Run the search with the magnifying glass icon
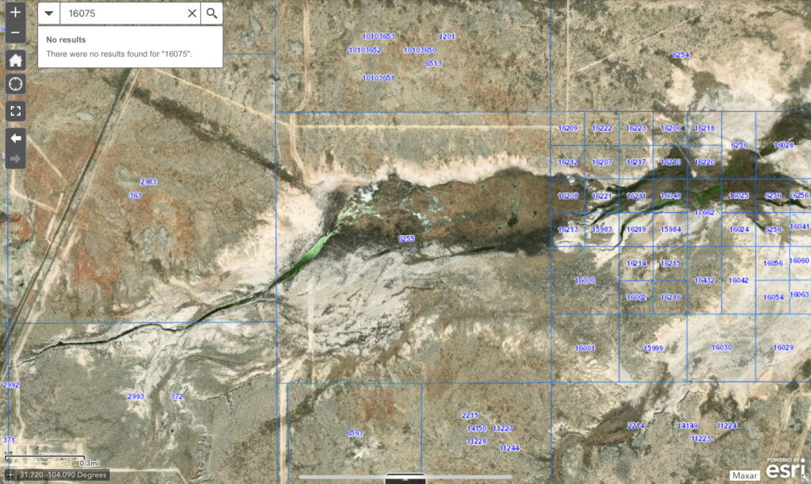 [212, 13]
